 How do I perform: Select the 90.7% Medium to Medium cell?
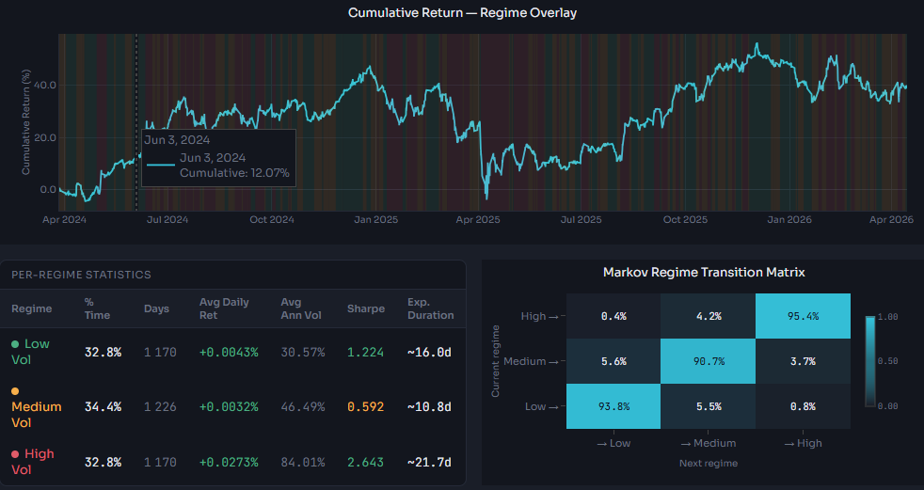pos(708,361)
